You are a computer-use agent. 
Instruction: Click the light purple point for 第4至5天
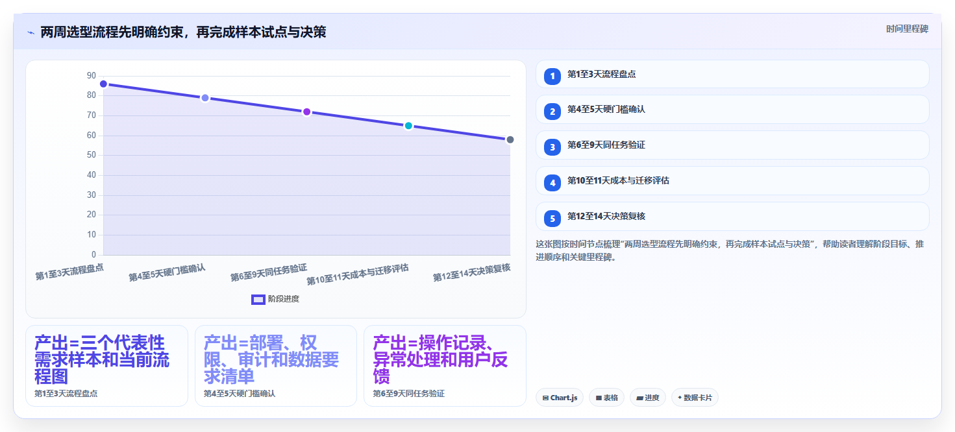205,98
